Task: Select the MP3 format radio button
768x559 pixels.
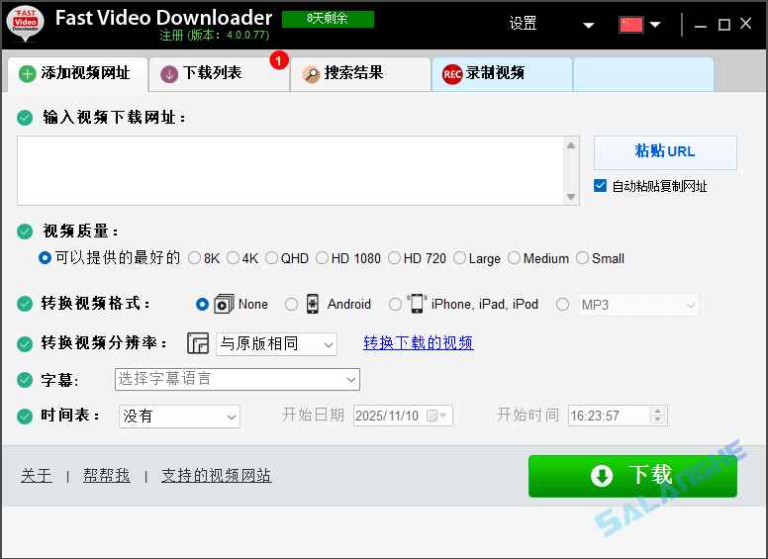Action: point(563,305)
